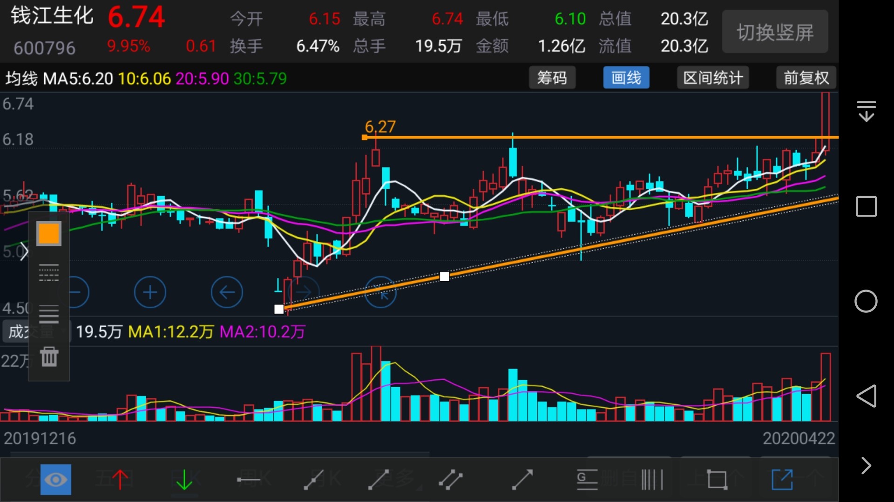Select the golden section lines tool
This screenshot has width=894, height=502.
tap(587, 479)
